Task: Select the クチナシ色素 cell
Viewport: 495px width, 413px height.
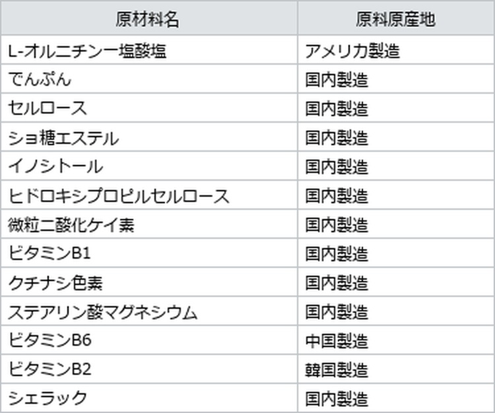Action: pyautogui.click(x=149, y=282)
